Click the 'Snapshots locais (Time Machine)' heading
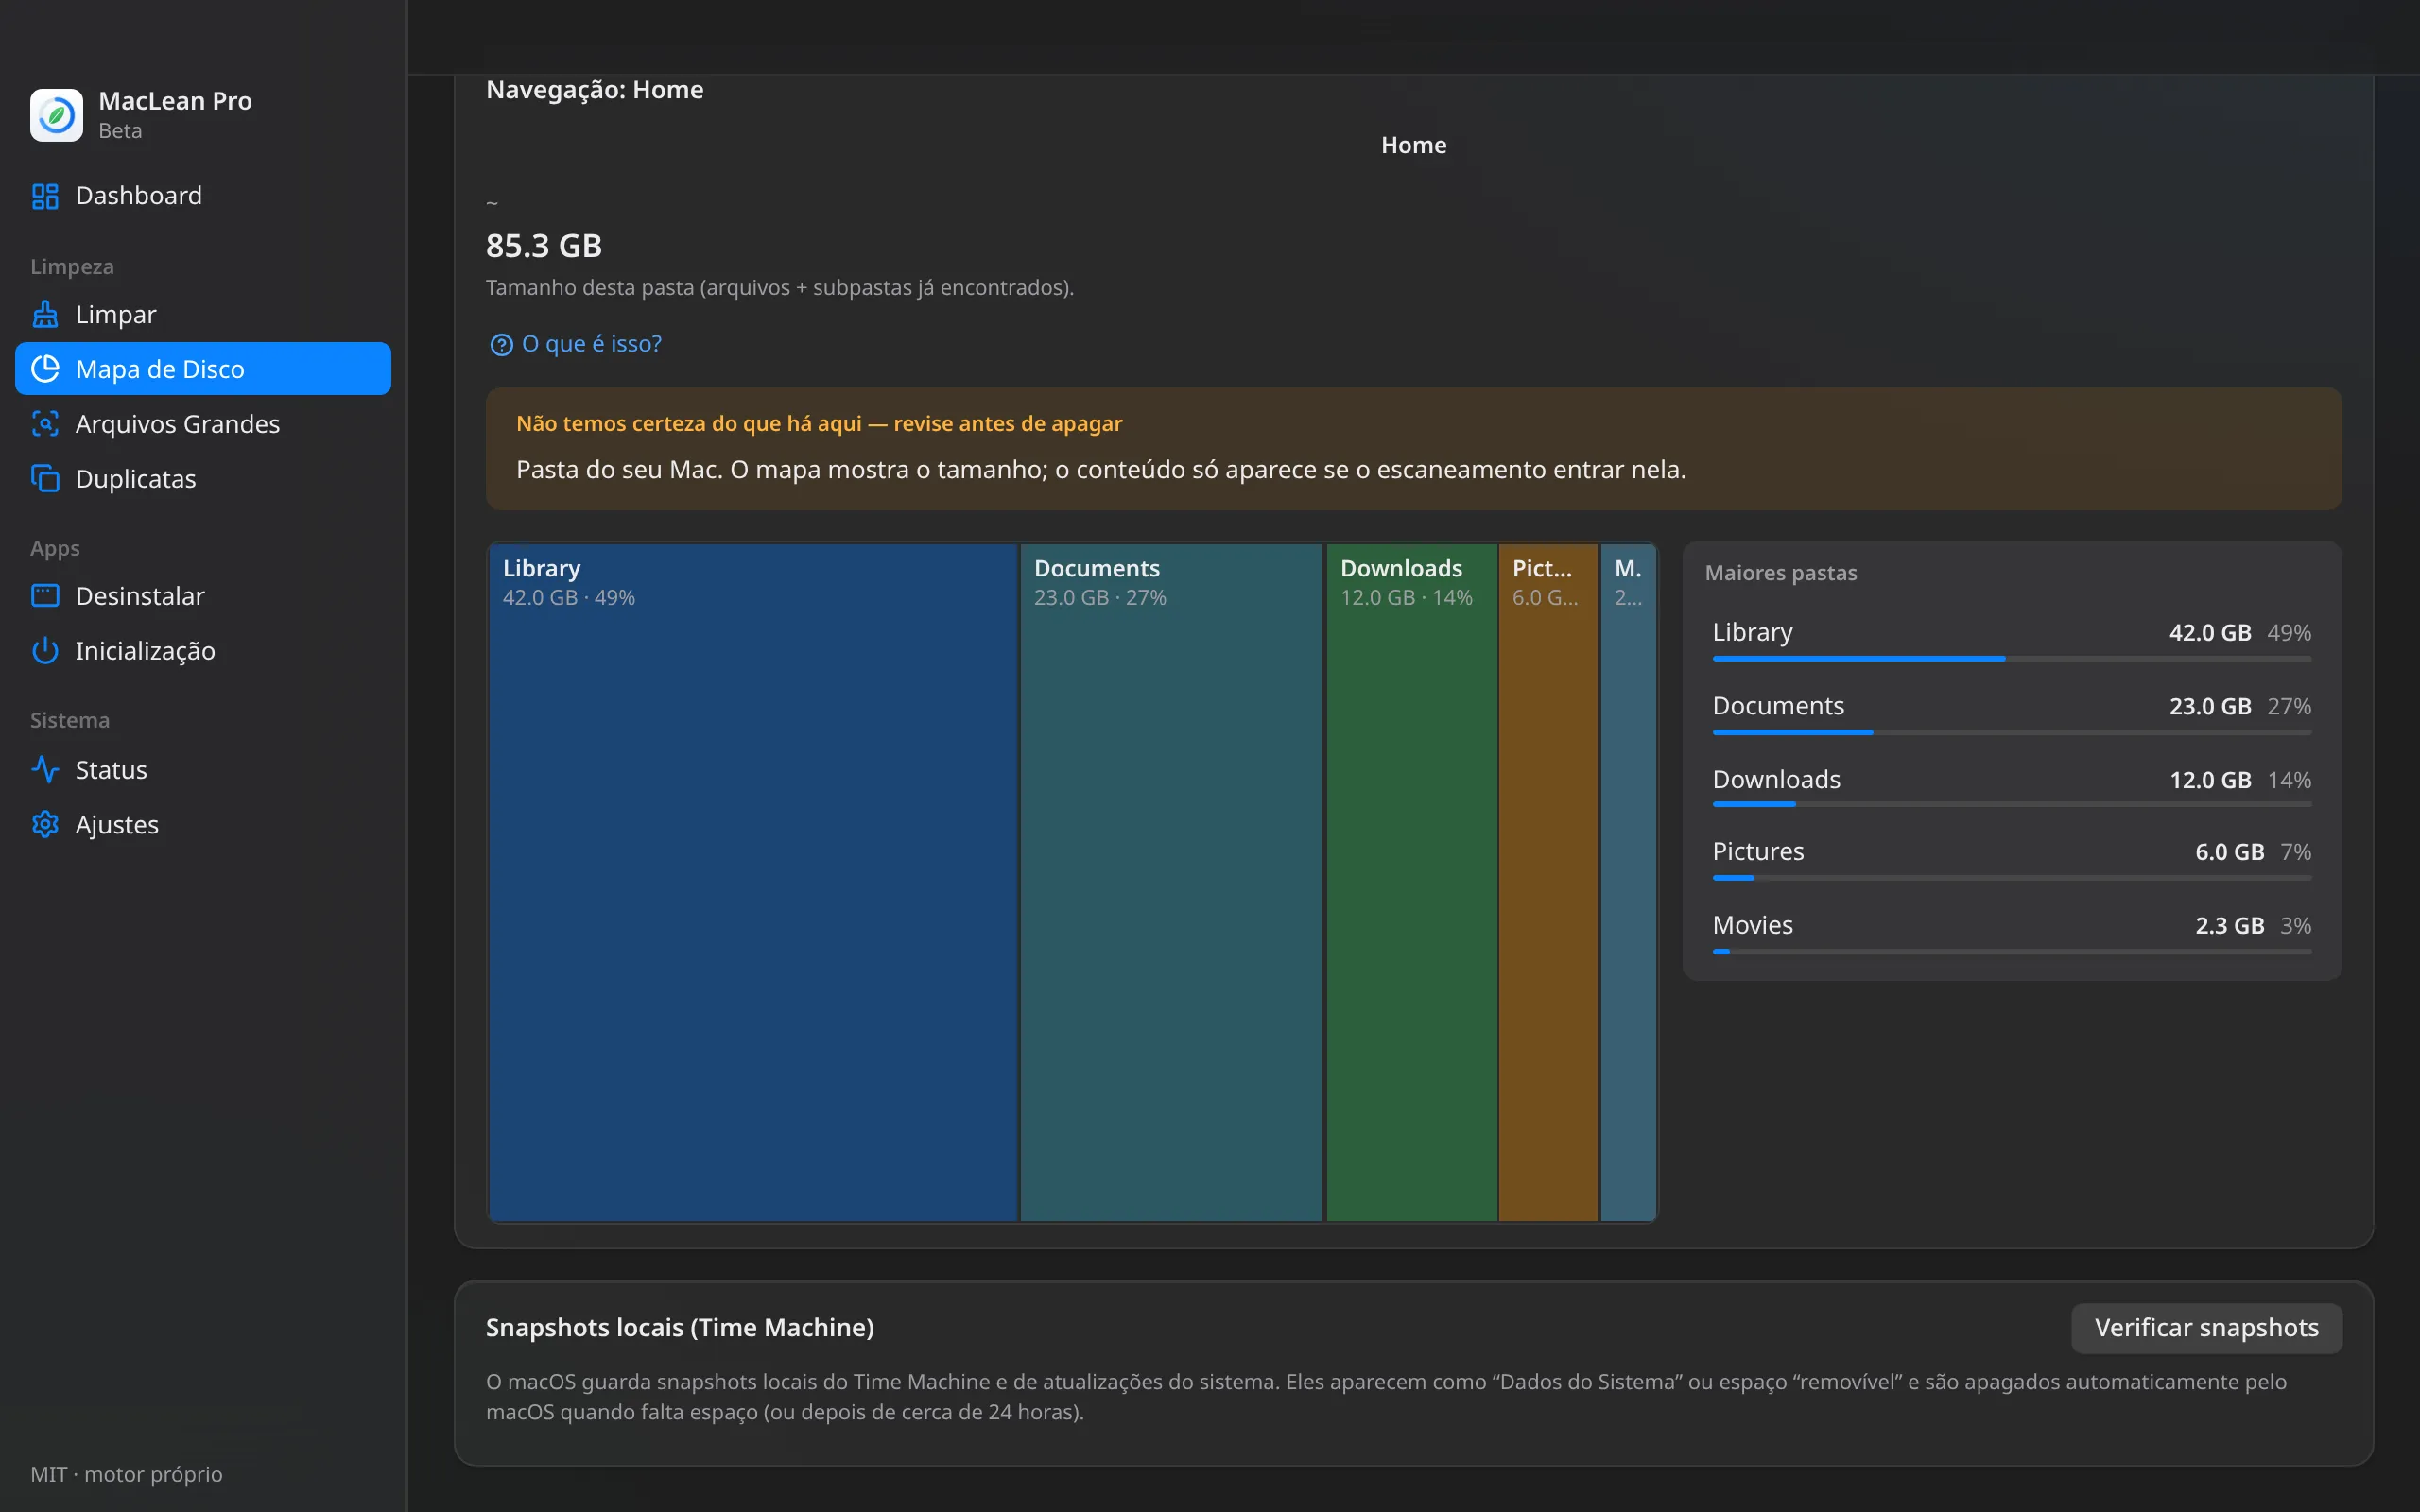 coord(680,1328)
